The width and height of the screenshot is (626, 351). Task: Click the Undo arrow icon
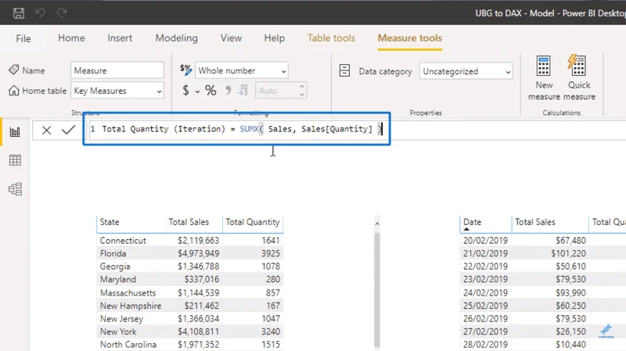coord(40,13)
